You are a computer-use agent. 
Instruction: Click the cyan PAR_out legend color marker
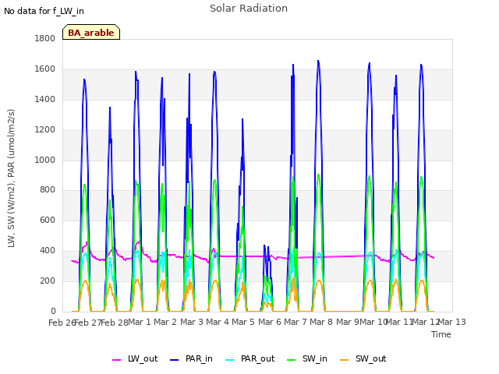coord(229,360)
